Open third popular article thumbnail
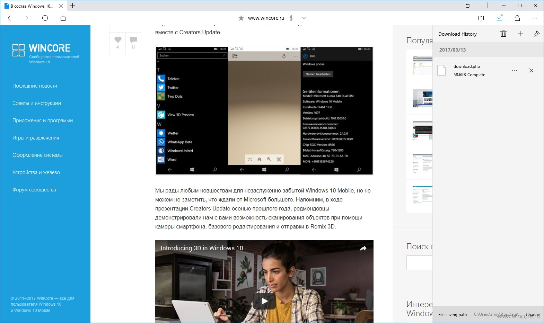The image size is (544, 323). pyautogui.click(x=422, y=130)
